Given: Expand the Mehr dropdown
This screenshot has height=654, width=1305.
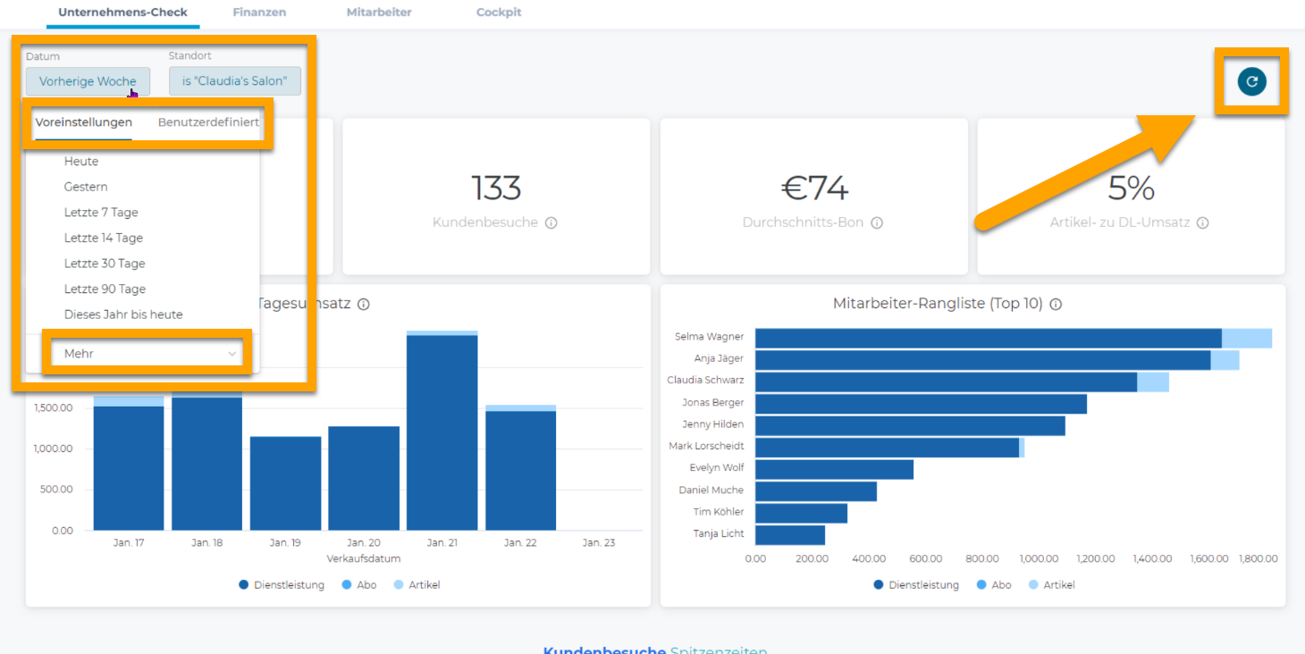Looking at the screenshot, I should [x=148, y=354].
